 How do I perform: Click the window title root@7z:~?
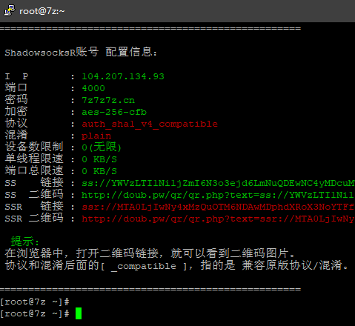click(42, 11)
